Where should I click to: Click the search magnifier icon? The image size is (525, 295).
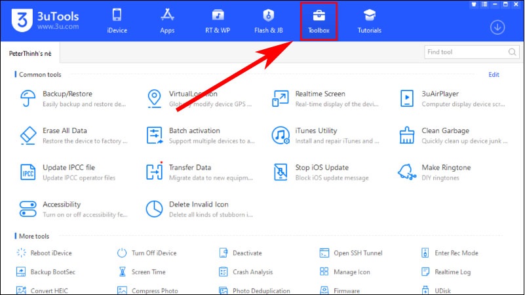[513, 52]
